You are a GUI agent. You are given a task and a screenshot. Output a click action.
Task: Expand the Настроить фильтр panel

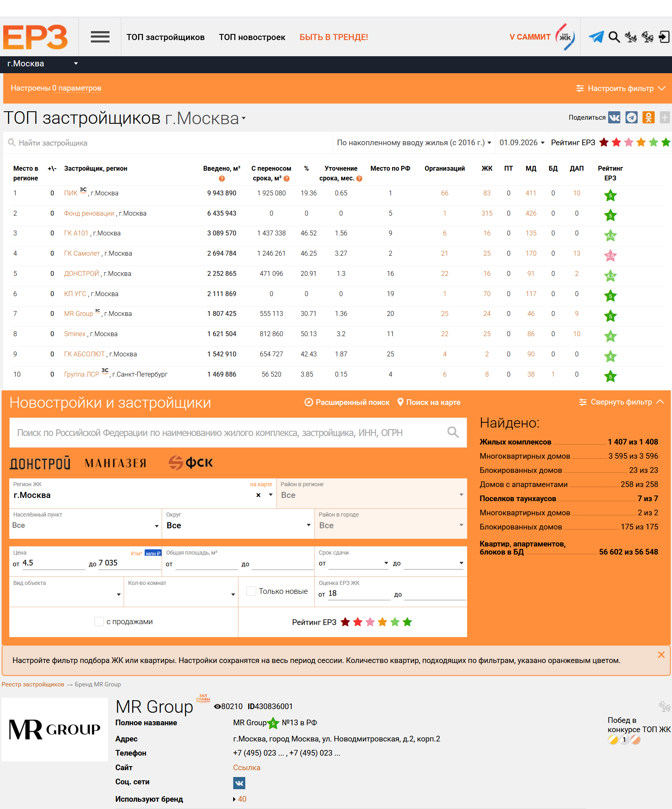tap(621, 88)
